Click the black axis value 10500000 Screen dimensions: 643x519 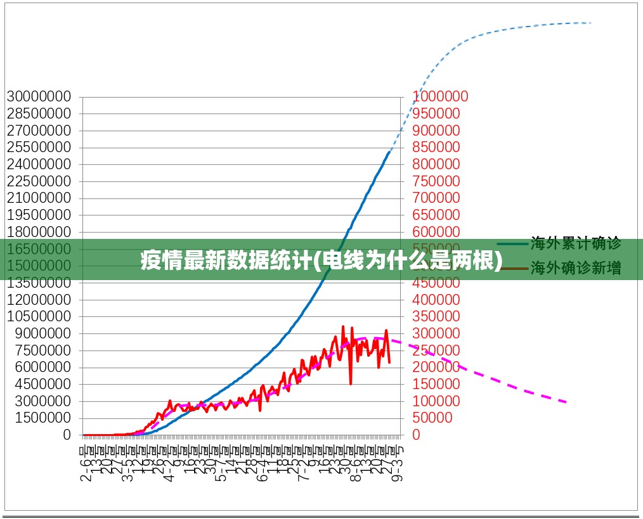[39, 316]
